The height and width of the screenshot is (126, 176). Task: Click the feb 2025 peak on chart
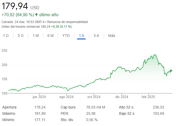[155, 55]
